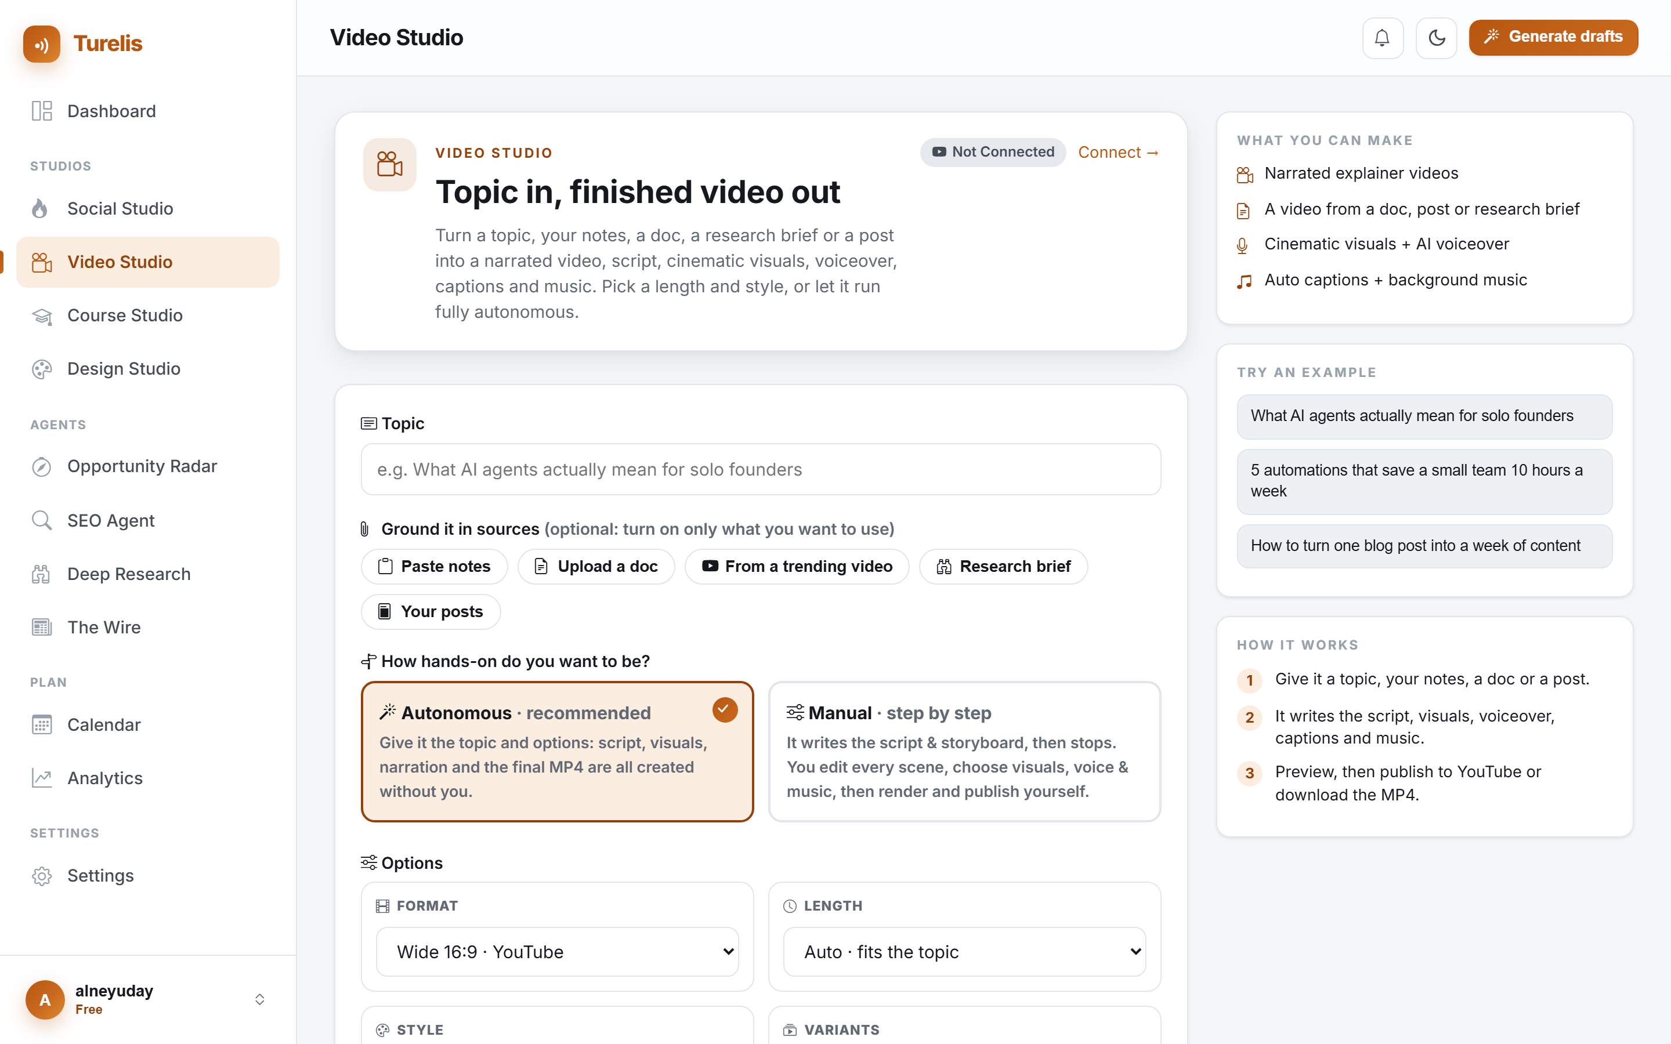Viewport: 1671px width, 1044px height.
Task: Click Generate drafts button
Action: [x=1553, y=37]
